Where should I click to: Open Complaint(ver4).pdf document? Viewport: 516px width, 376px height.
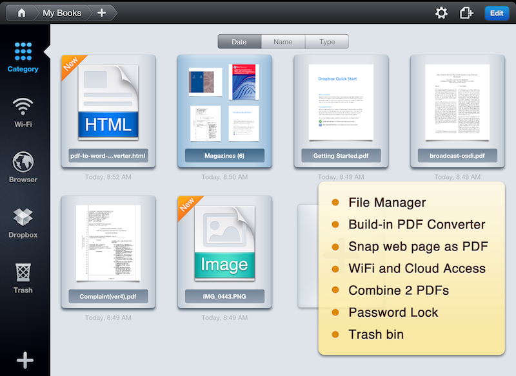(108, 252)
